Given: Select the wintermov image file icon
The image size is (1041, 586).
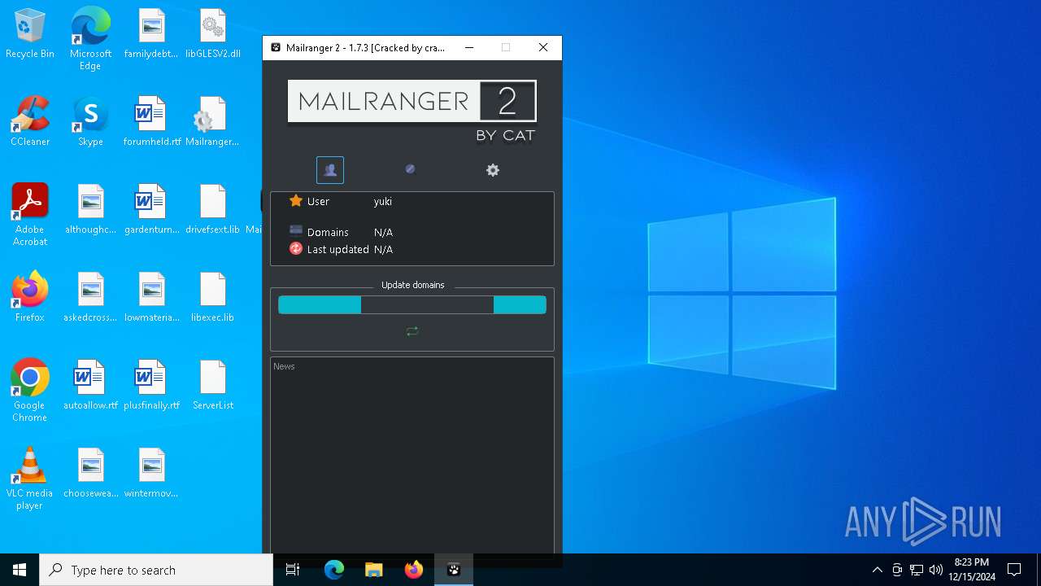Looking at the screenshot, I should point(151,474).
